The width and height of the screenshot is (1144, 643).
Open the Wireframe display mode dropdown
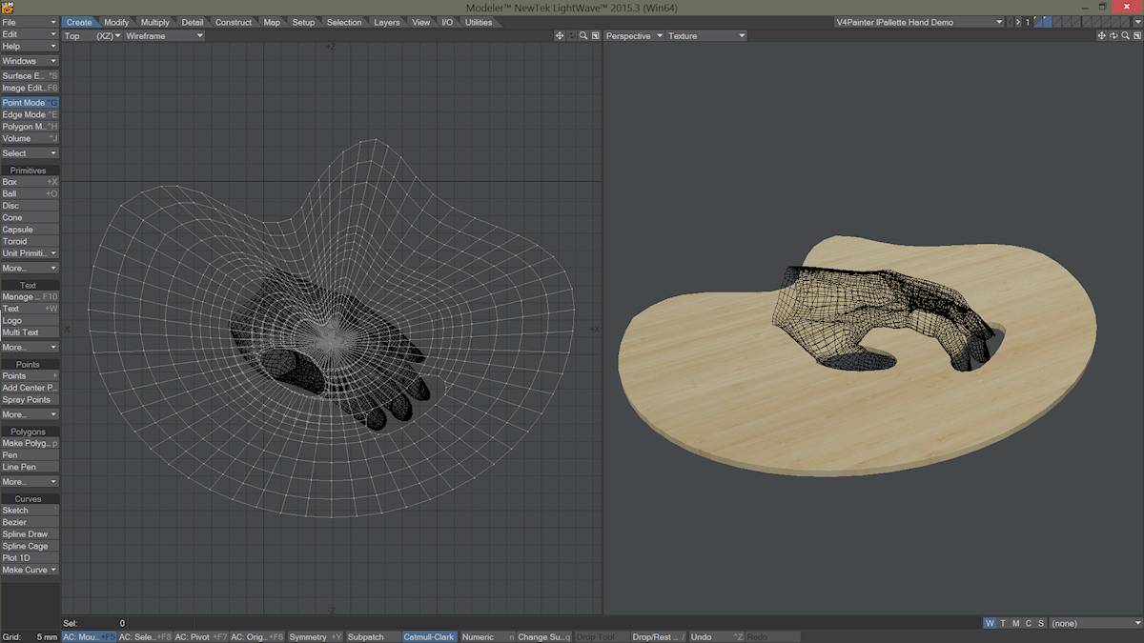tap(164, 36)
